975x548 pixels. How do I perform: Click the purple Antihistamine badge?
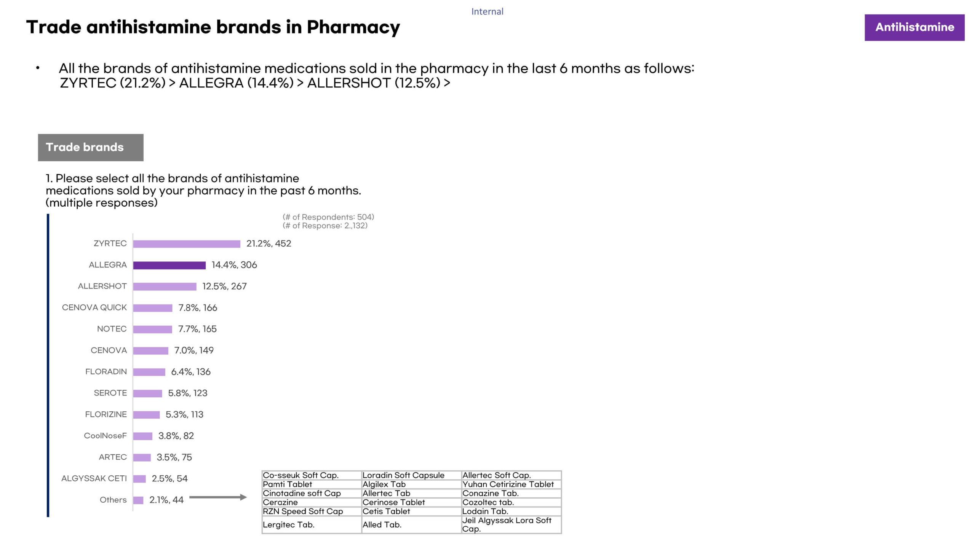(x=914, y=27)
